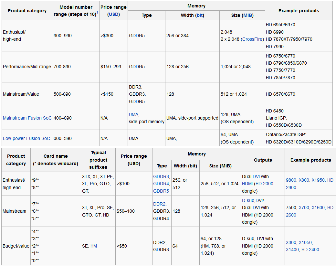Click the "500-690" model number cell
Image resolution: width=336 pixels, height=266 pixels.
[76, 94]
